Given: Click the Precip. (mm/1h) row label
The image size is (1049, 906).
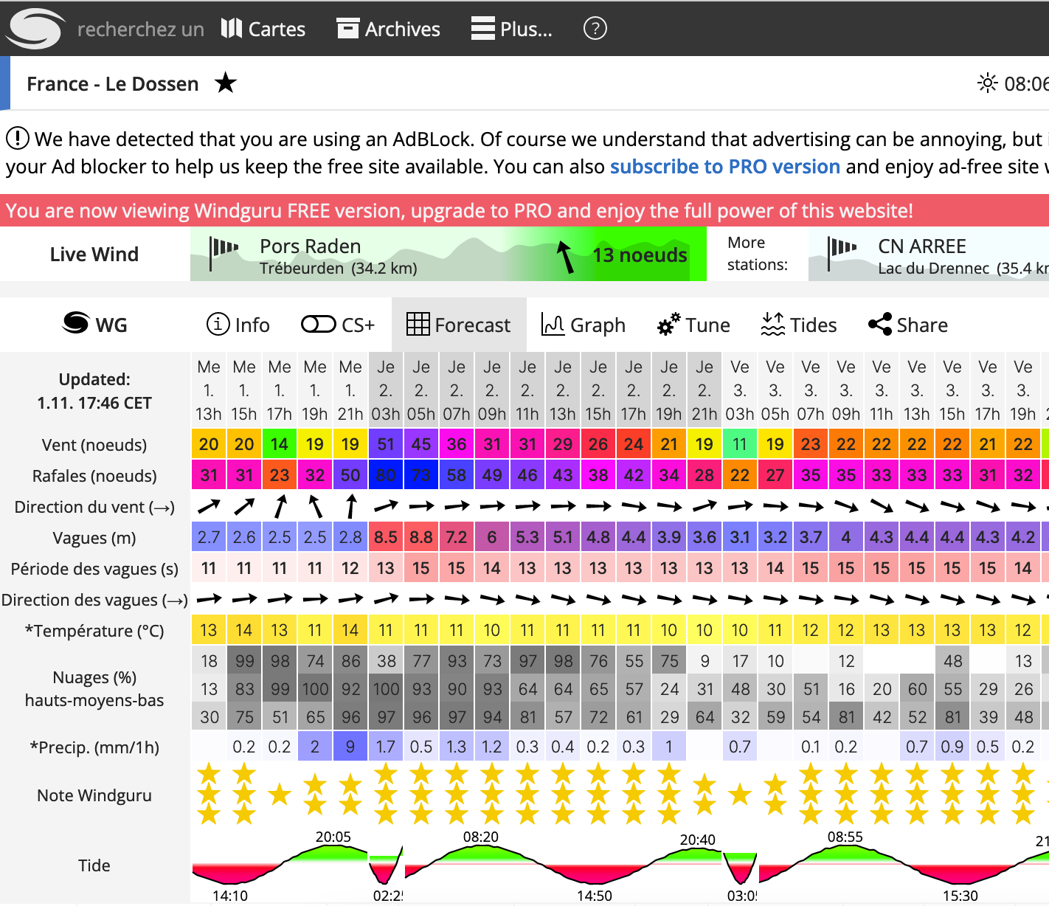Looking at the screenshot, I should pos(94,747).
